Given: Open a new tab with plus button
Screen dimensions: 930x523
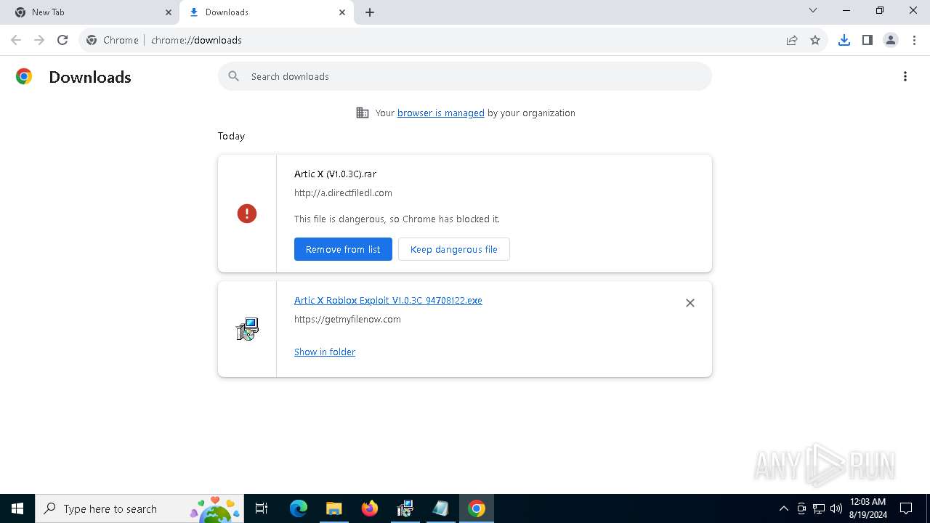Looking at the screenshot, I should [x=370, y=12].
